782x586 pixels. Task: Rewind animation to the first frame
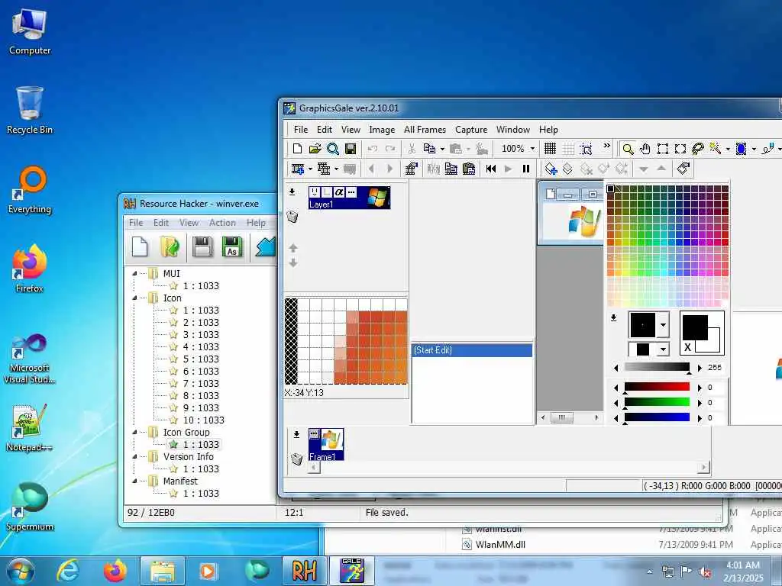point(491,169)
